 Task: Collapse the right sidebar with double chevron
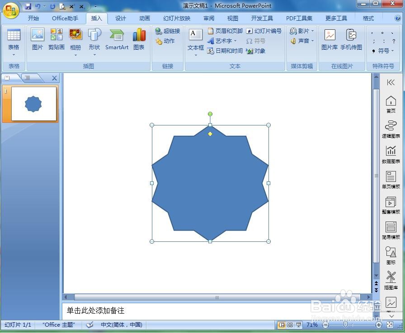tap(391, 82)
